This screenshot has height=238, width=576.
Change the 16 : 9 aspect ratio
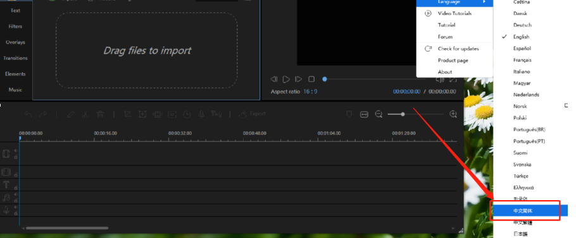310,92
